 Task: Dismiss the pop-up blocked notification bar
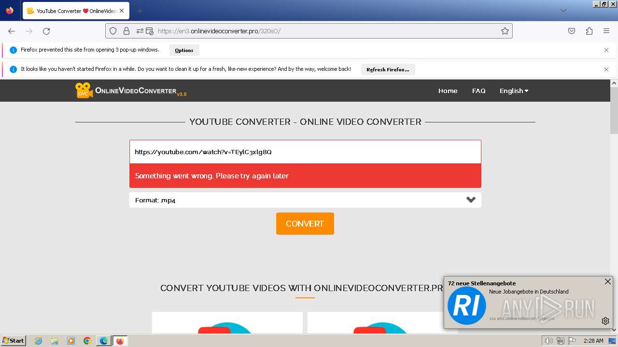pos(606,50)
